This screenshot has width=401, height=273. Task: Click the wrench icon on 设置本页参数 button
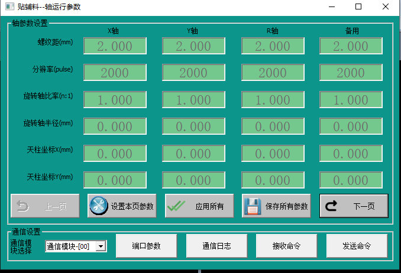pyautogui.click(x=99, y=206)
